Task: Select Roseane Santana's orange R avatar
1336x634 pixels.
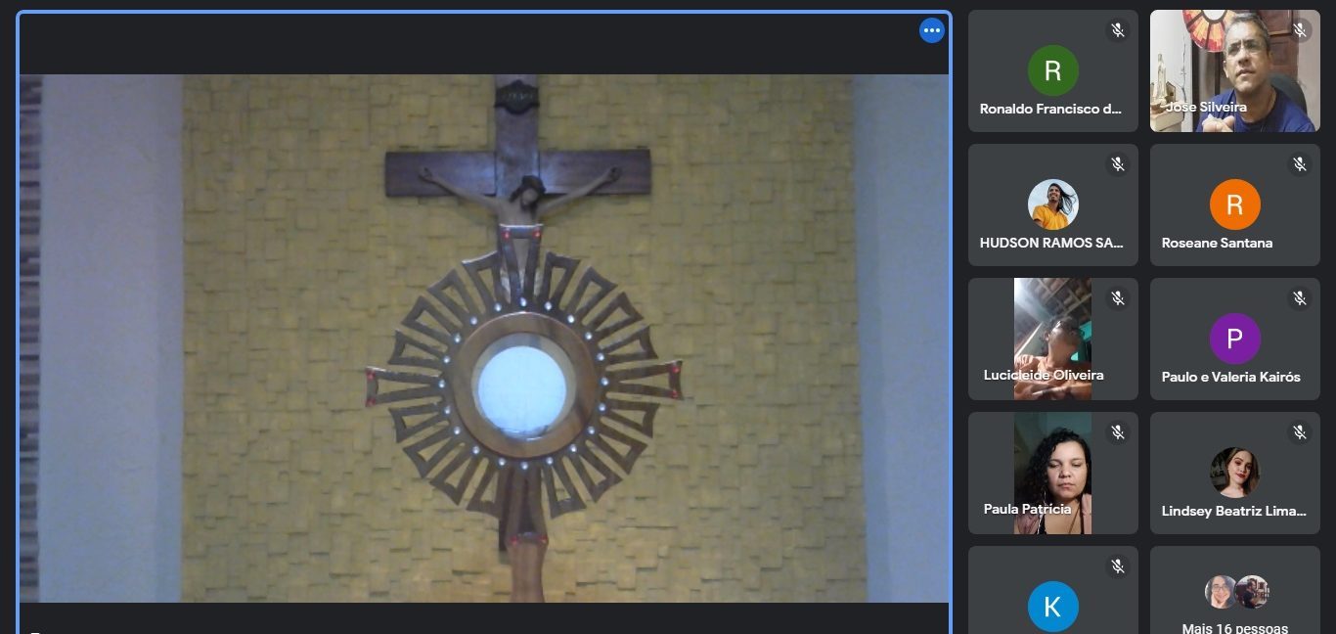Action: click(x=1234, y=204)
